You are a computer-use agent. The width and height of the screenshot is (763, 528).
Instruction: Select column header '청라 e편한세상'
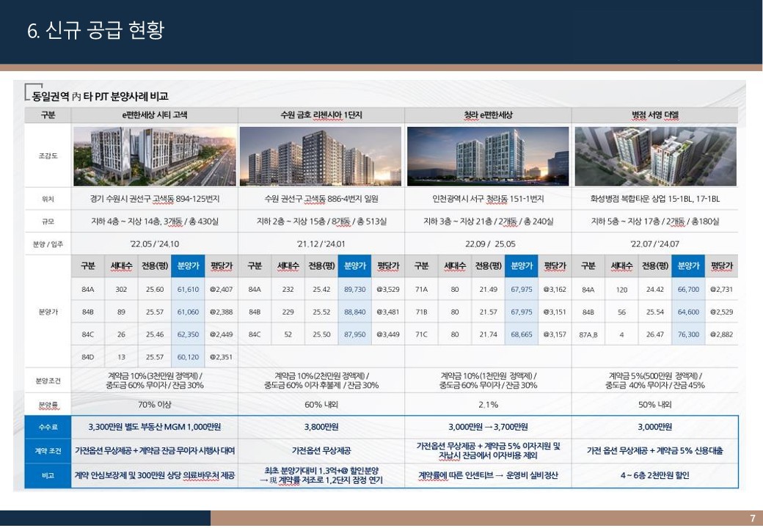tap(488, 115)
